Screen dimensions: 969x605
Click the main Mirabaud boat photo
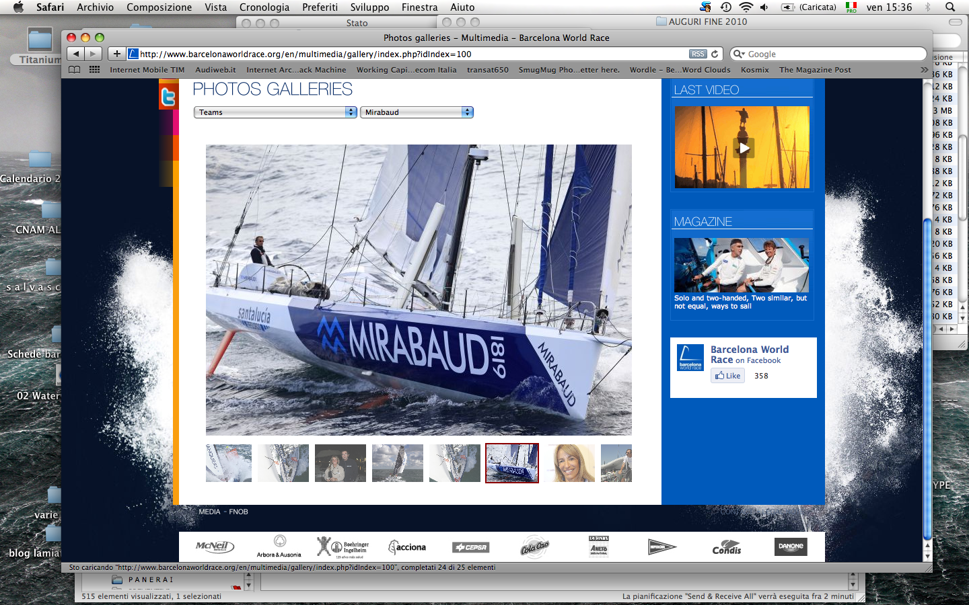pos(419,290)
